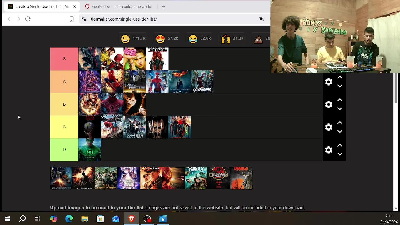Launch Copilot from the taskbar
The height and width of the screenshot is (225, 400).
click(53, 219)
